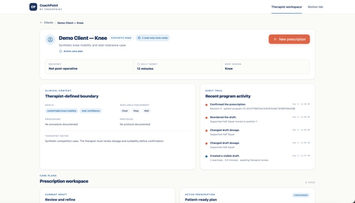Click the 'Review and refine' draft heading
The height and width of the screenshot is (203, 355).
60,199
